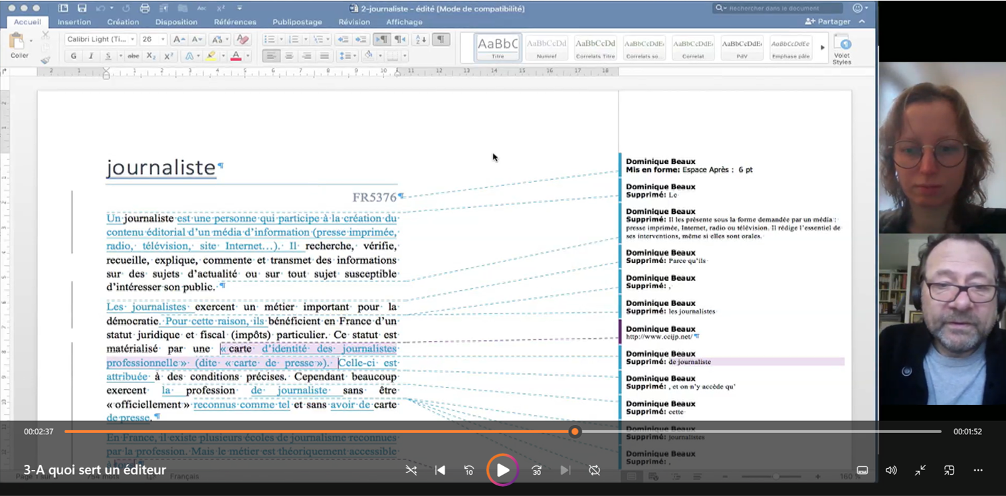Viewport: 1006px width, 496px height.
Task: Decrease font size with small A icon
Action: tap(197, 39)
